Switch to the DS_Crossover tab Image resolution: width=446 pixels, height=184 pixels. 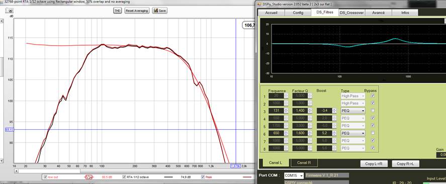point(352,13)
